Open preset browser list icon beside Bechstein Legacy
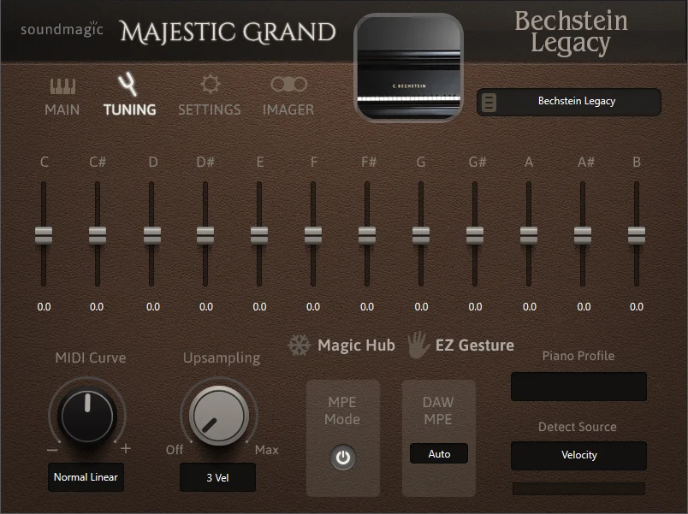The width and height of the screenshot is (688, 514). [489, 102]
